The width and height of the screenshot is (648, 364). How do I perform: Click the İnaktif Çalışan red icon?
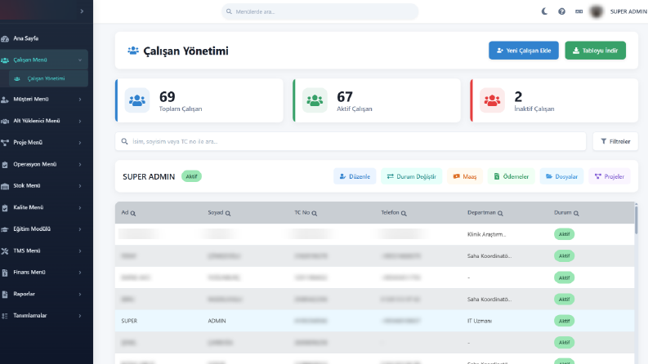(492, 100)
